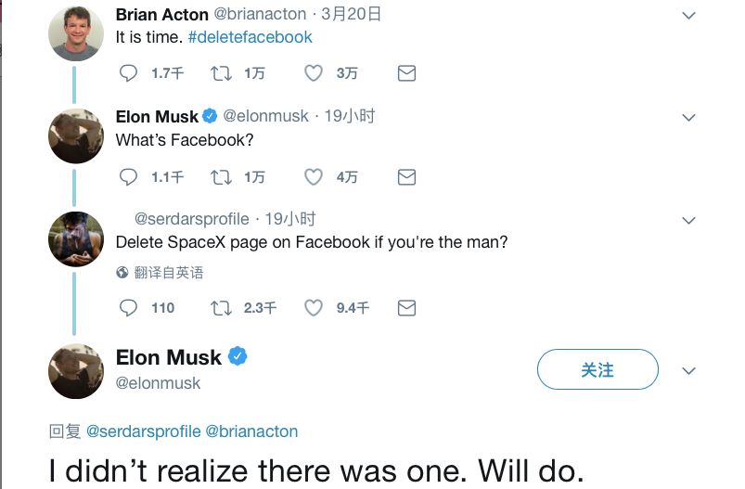Reply to Brian Acton's tweet
Image resolution: width=745 pixels, height=489 pixels.
pyautogui.click(x=129, y=73)
